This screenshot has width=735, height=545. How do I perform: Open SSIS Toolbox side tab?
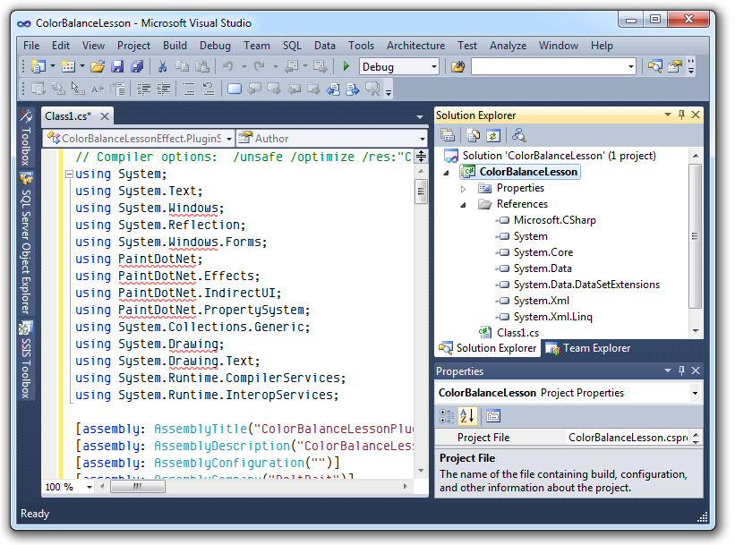(x=26, y=360)
